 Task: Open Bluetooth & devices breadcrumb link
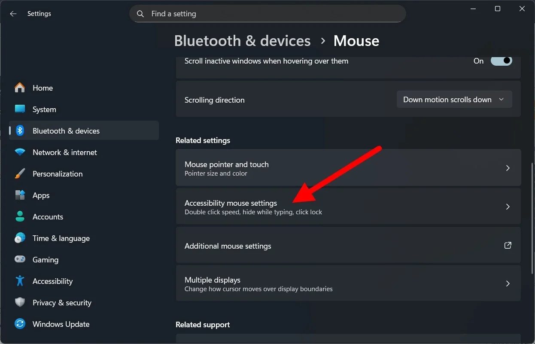coord(242,40)
